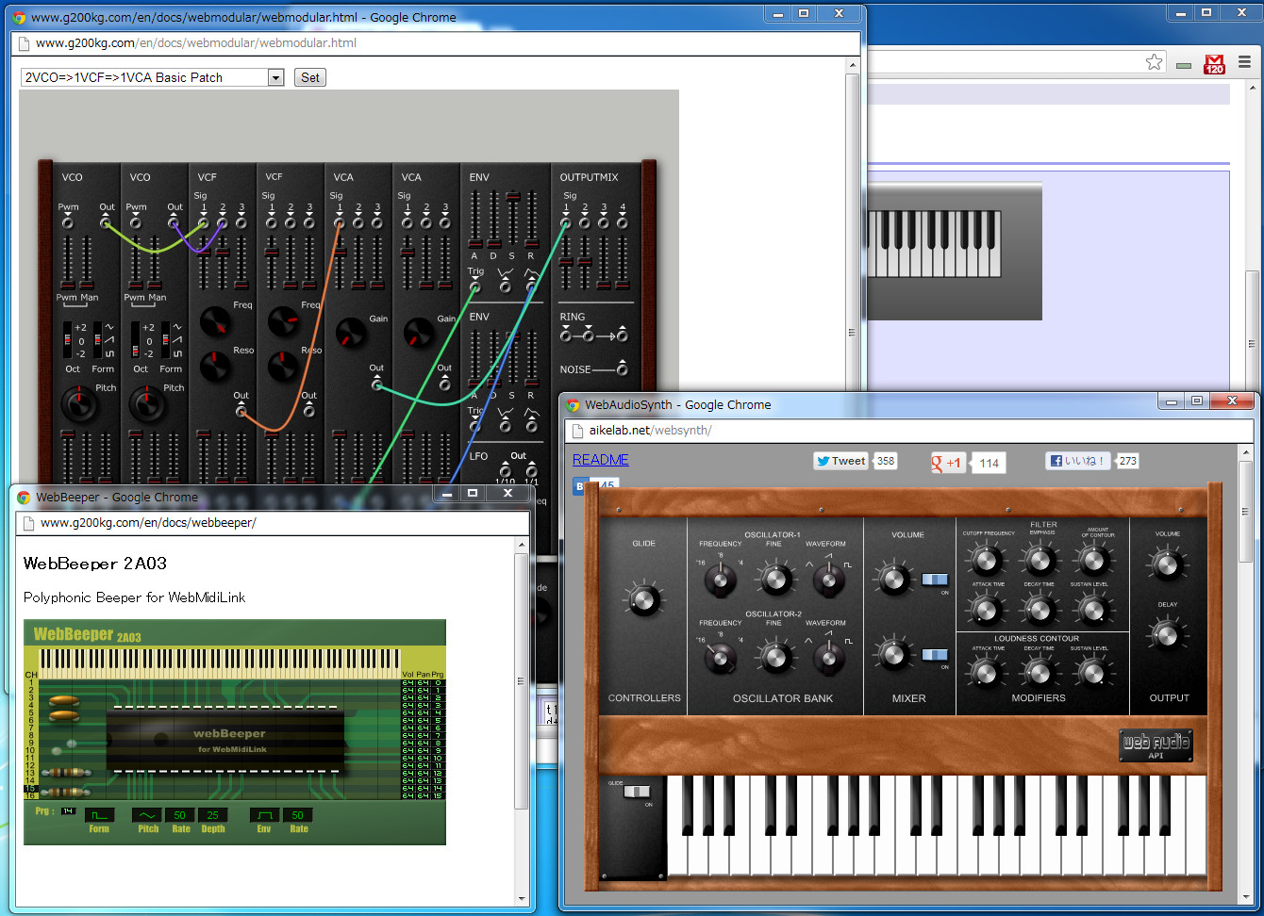Click WebModular address bar URL
1264x916 pixels.
196,42
